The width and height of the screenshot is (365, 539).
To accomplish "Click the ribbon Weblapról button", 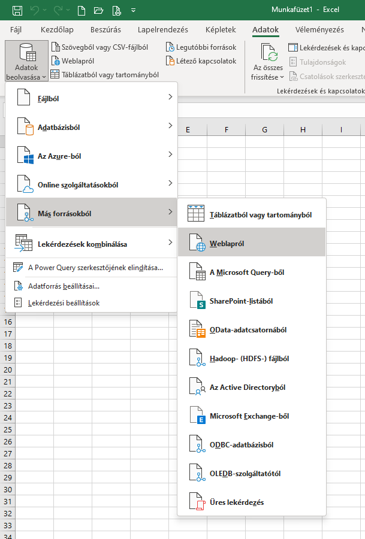I will 73,61.
